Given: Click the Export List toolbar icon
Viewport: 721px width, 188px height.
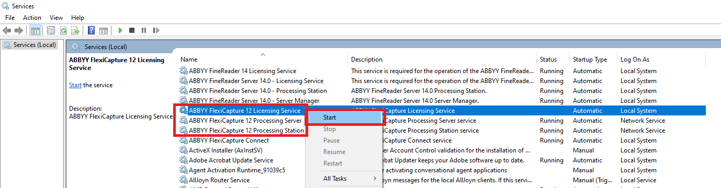Looking at the screenshot, I should point(75,31).
